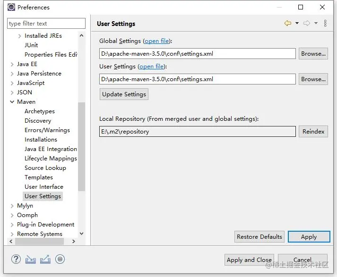
Task: Select User Interface under Maven
Action: coord(44,187)
